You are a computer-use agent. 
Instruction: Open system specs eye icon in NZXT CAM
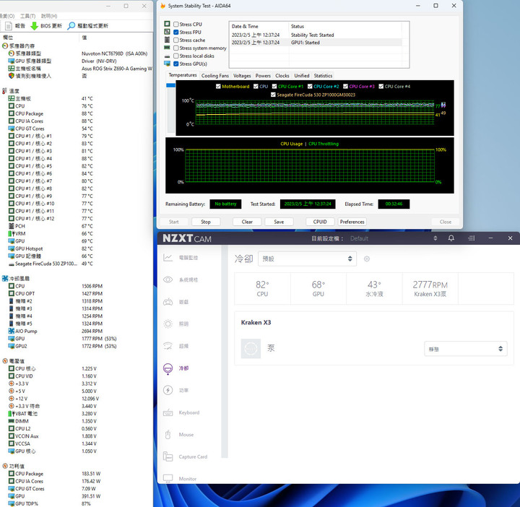(x=168, y=279)
